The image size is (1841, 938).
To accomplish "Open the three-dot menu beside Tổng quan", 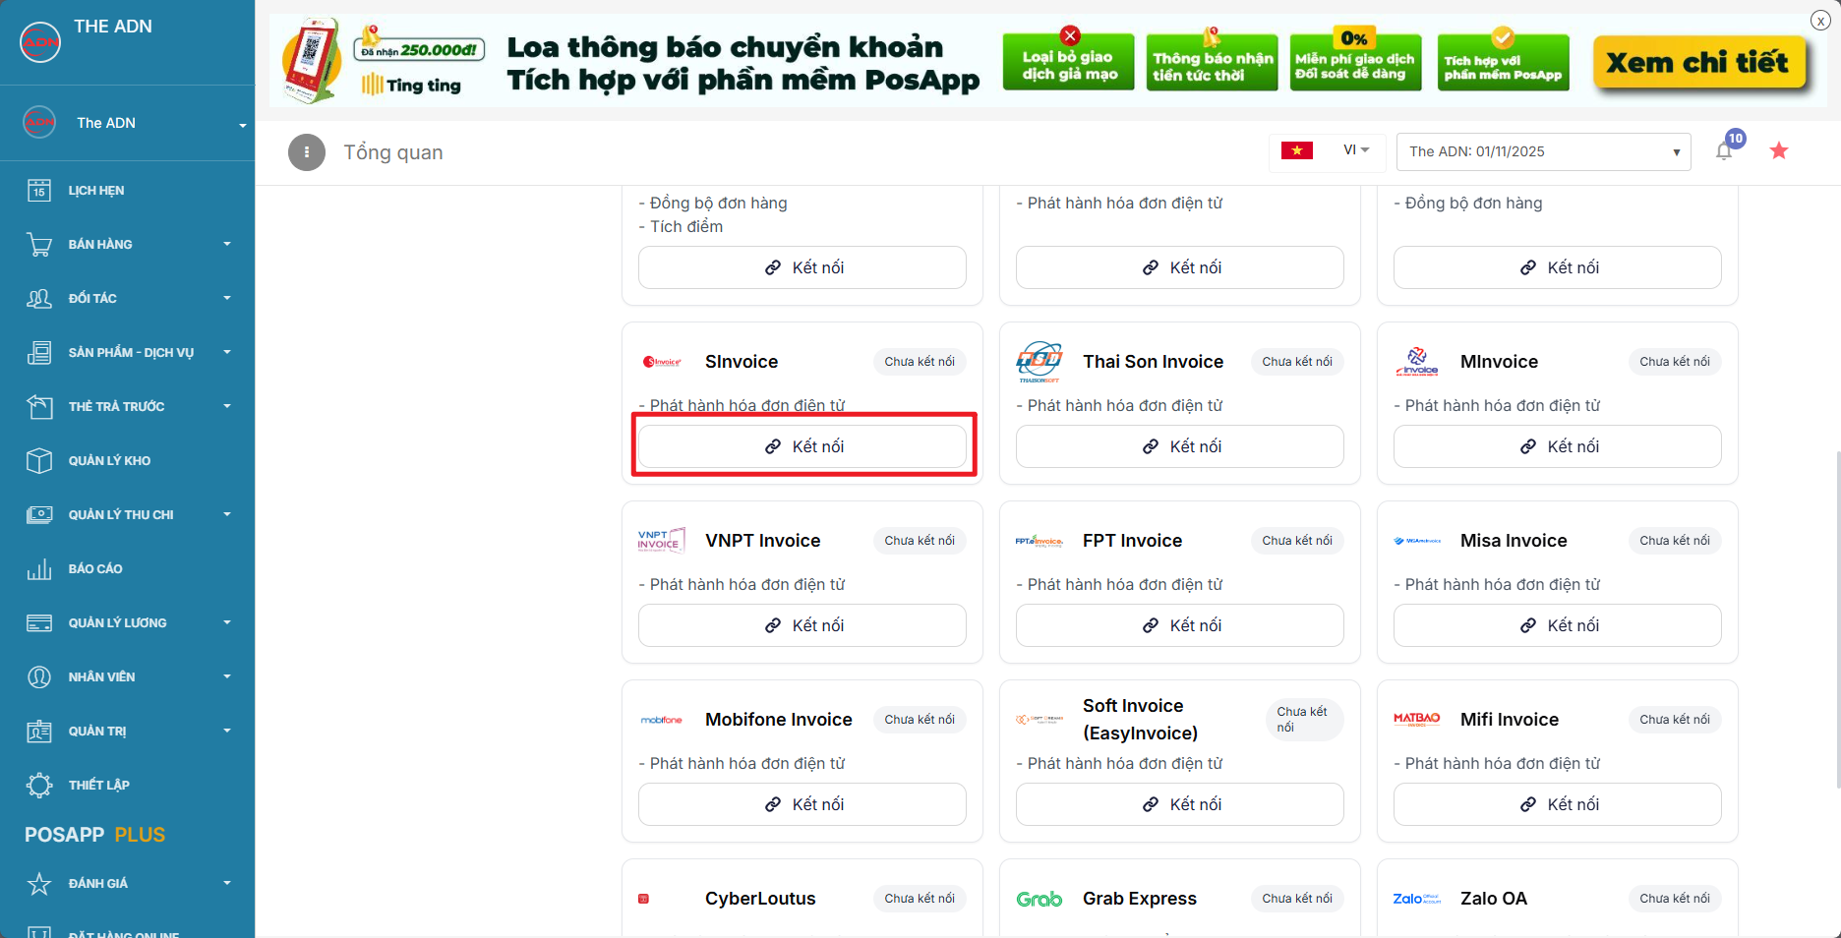I will (307, 152).
